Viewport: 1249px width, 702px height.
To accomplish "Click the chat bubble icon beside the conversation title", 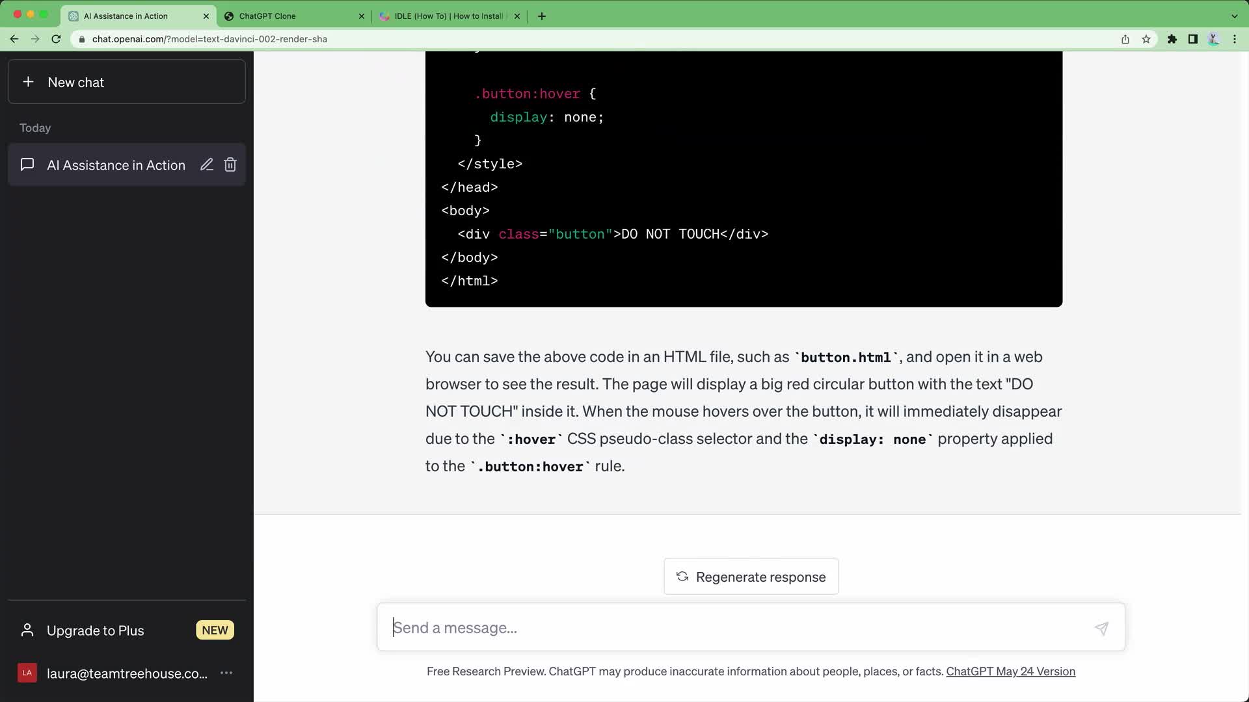I will click(x=27, y=164).
